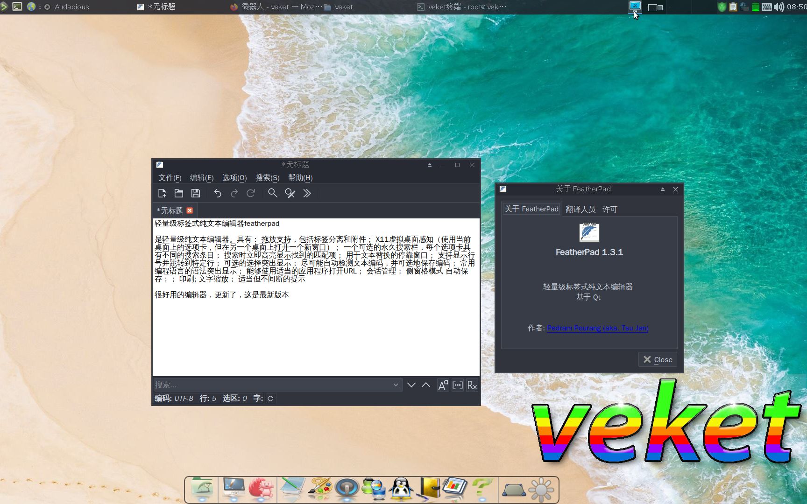
Task: Open the 文件(F) menu
Action: pos(170,178)
